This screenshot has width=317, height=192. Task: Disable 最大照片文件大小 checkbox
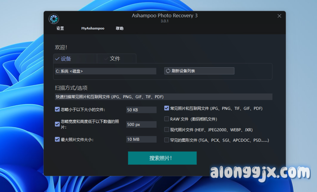click(x=57, y=140)
